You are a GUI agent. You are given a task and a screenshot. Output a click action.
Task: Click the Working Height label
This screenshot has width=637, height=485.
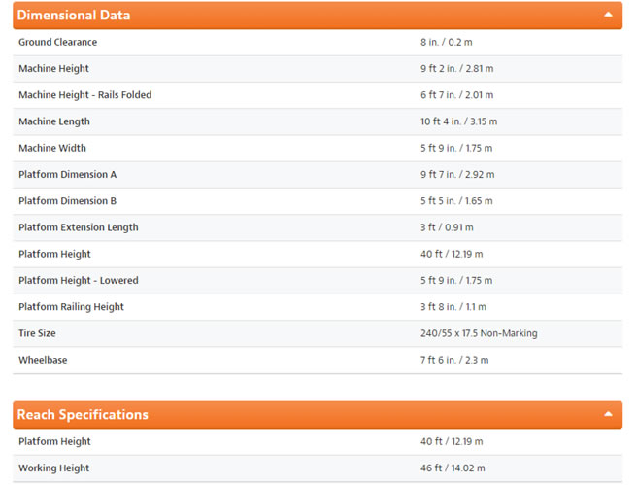click(53, 468)
